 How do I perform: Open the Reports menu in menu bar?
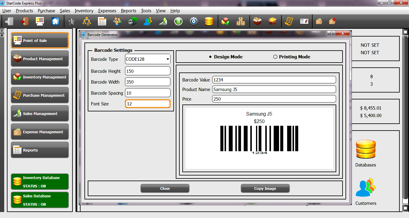(128, 11)
